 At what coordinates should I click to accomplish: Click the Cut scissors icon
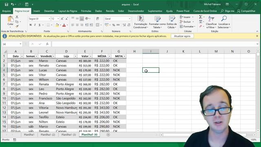click(17, 17)
